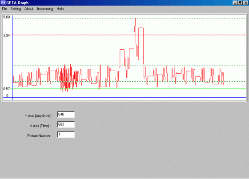This screenshot has width=249, height=179.
Task: Minimize the GETA Graph window
Action: pos(235,3)
